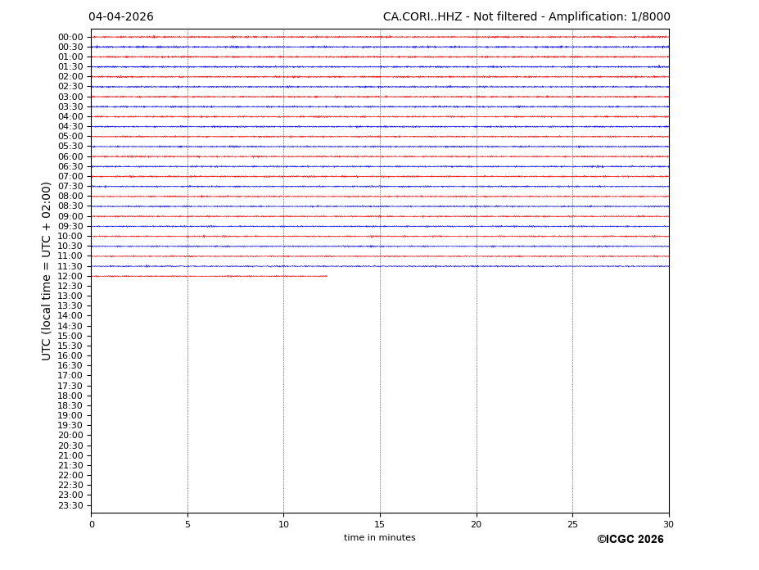759x570 pixels.
Task: Click the x-axis tick labeled 15
Action: pyautogui.click(x=380, y=524)
